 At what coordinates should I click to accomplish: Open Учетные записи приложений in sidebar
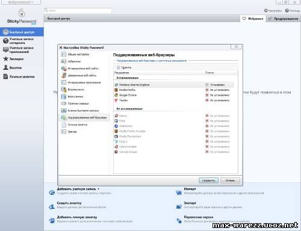(22, 50)
